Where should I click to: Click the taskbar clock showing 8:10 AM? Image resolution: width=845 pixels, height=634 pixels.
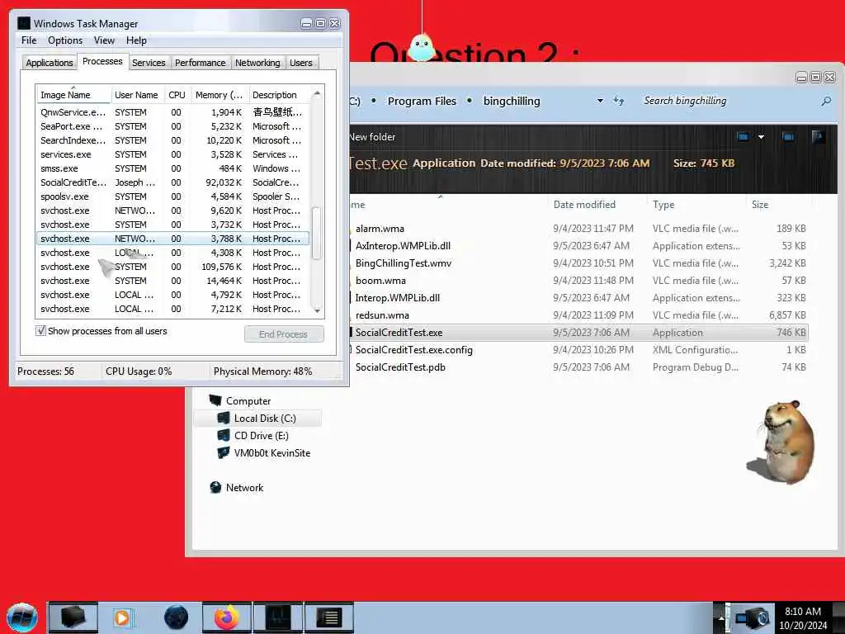(803, 618)
